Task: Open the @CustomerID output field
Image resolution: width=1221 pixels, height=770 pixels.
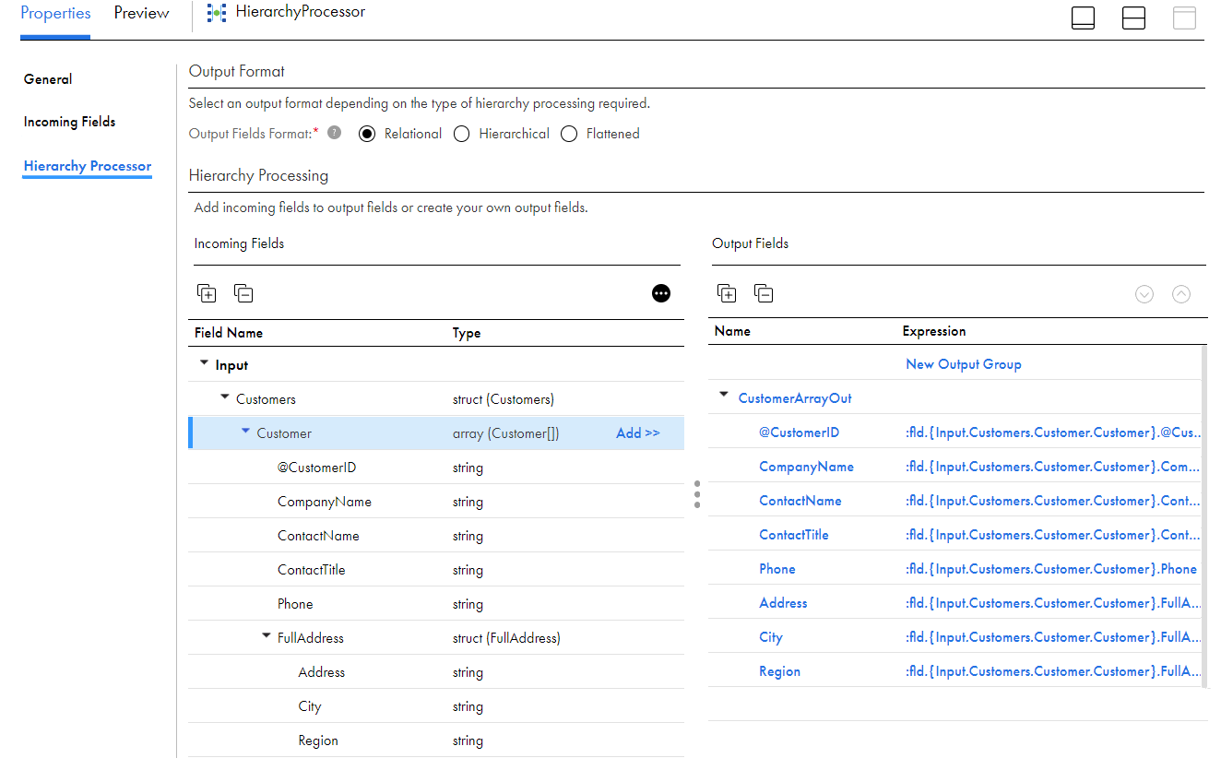Action: point(799,432)
